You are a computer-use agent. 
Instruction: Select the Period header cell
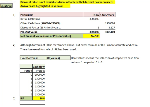[x=26, y=71]
